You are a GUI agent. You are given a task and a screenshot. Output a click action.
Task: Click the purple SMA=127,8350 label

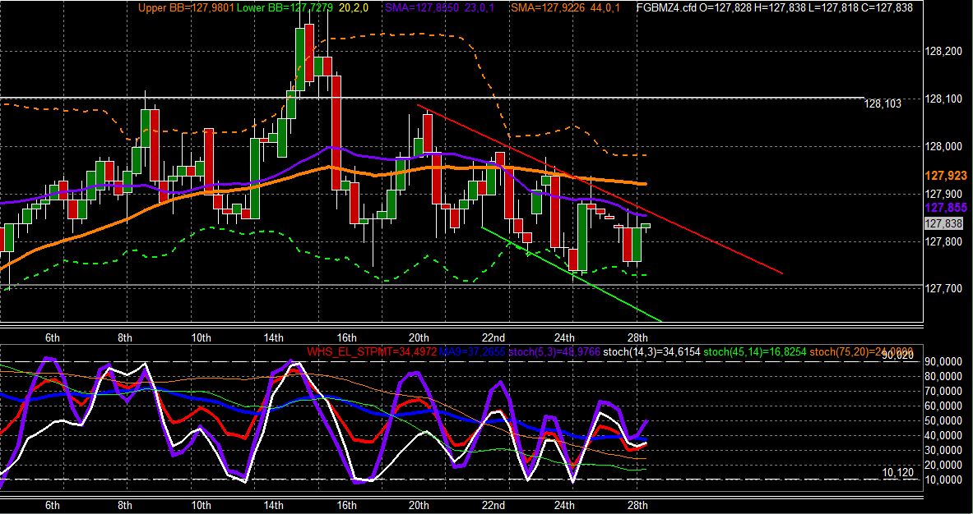(x=423, y=8)
